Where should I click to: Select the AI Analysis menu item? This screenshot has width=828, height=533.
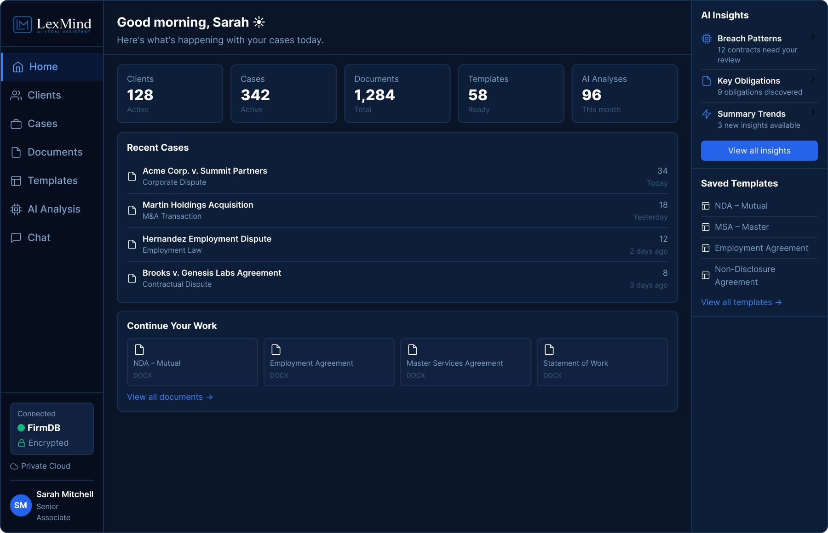52,209
